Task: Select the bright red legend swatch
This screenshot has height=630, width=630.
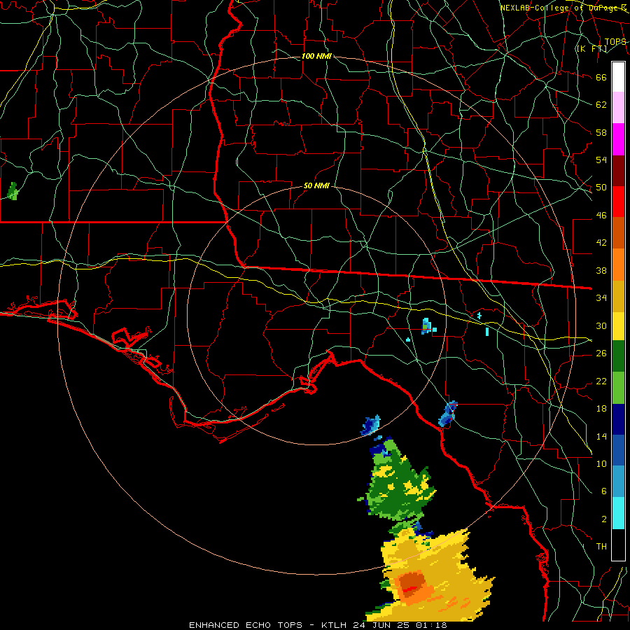Action: coord(618,202)
